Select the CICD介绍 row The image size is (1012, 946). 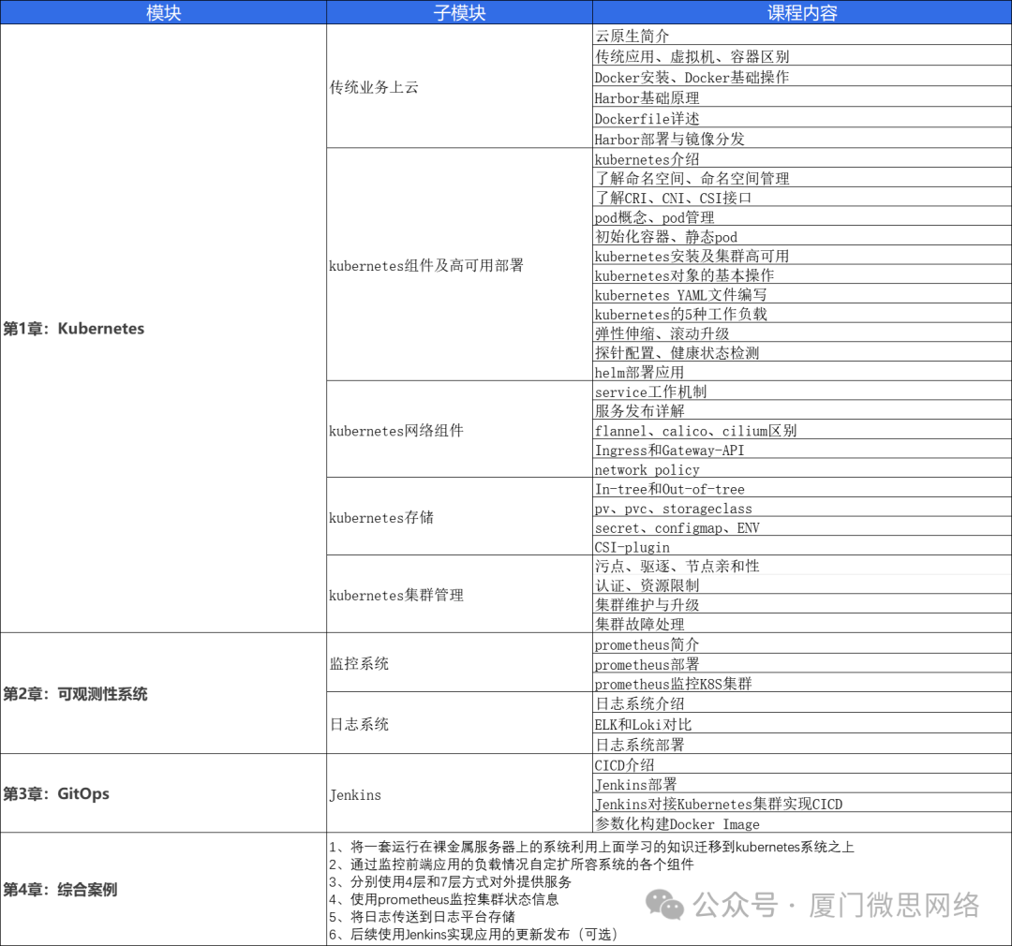(x=801, y=763)
